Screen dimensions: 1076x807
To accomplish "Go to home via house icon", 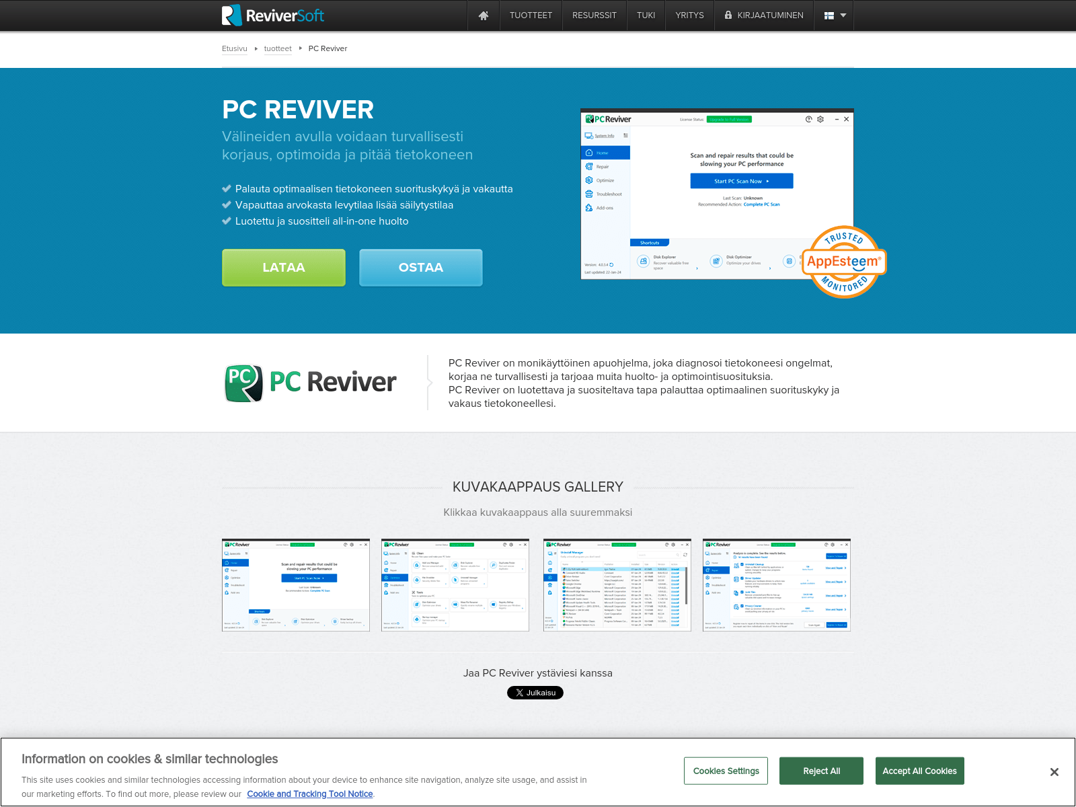I will 484,15.
